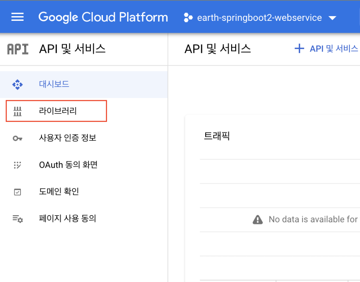Click the plus API 및 서비스 enable button

pos(327,48)
